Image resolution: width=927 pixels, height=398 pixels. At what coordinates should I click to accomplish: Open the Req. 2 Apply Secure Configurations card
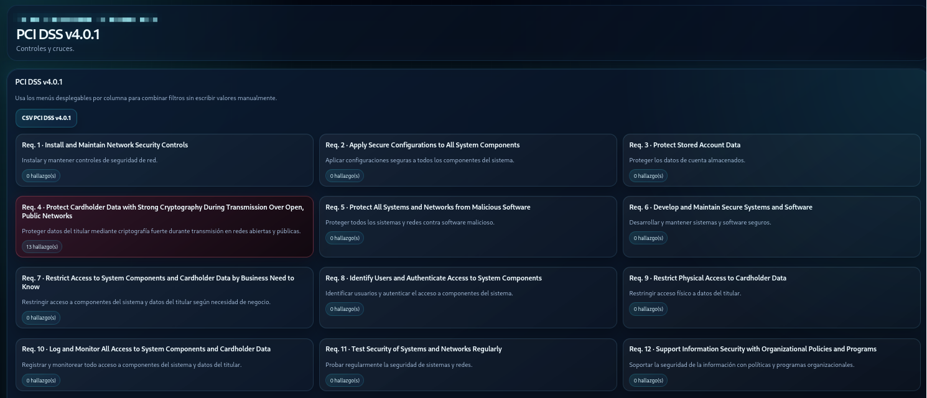coord(468,160)
